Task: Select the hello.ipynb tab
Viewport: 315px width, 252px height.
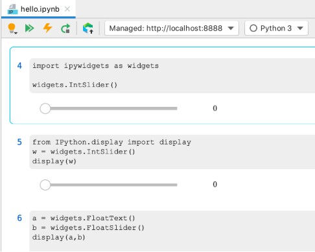Action: tap(38, 9)
